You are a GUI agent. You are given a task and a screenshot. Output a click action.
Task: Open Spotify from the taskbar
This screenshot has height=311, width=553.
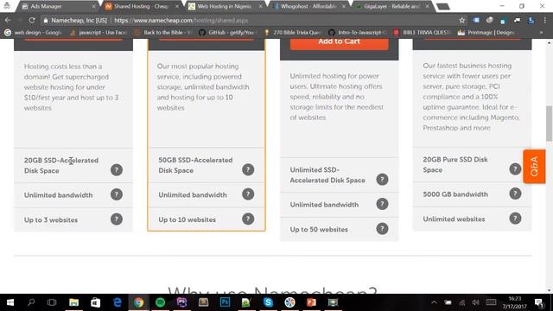pos(160,302)
